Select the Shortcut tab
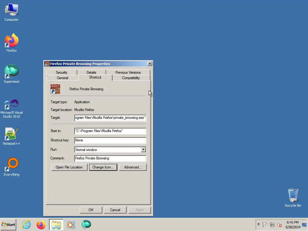Screen dimensions: 308x231 coord(95,77)
